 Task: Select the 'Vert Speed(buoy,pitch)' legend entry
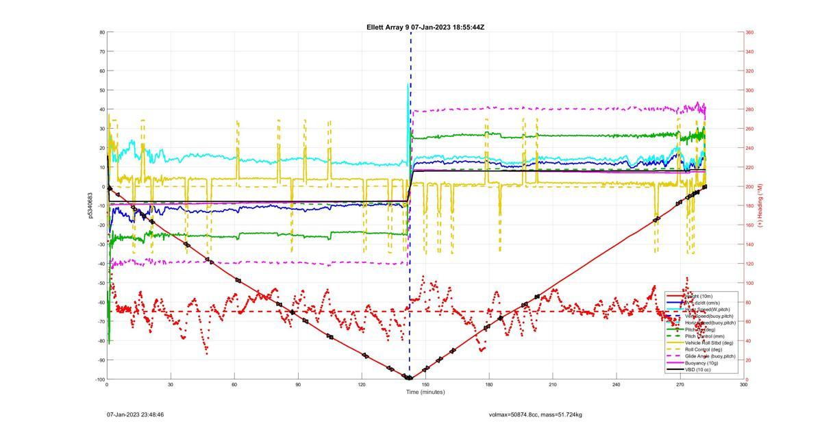click(x=710, y=316)
